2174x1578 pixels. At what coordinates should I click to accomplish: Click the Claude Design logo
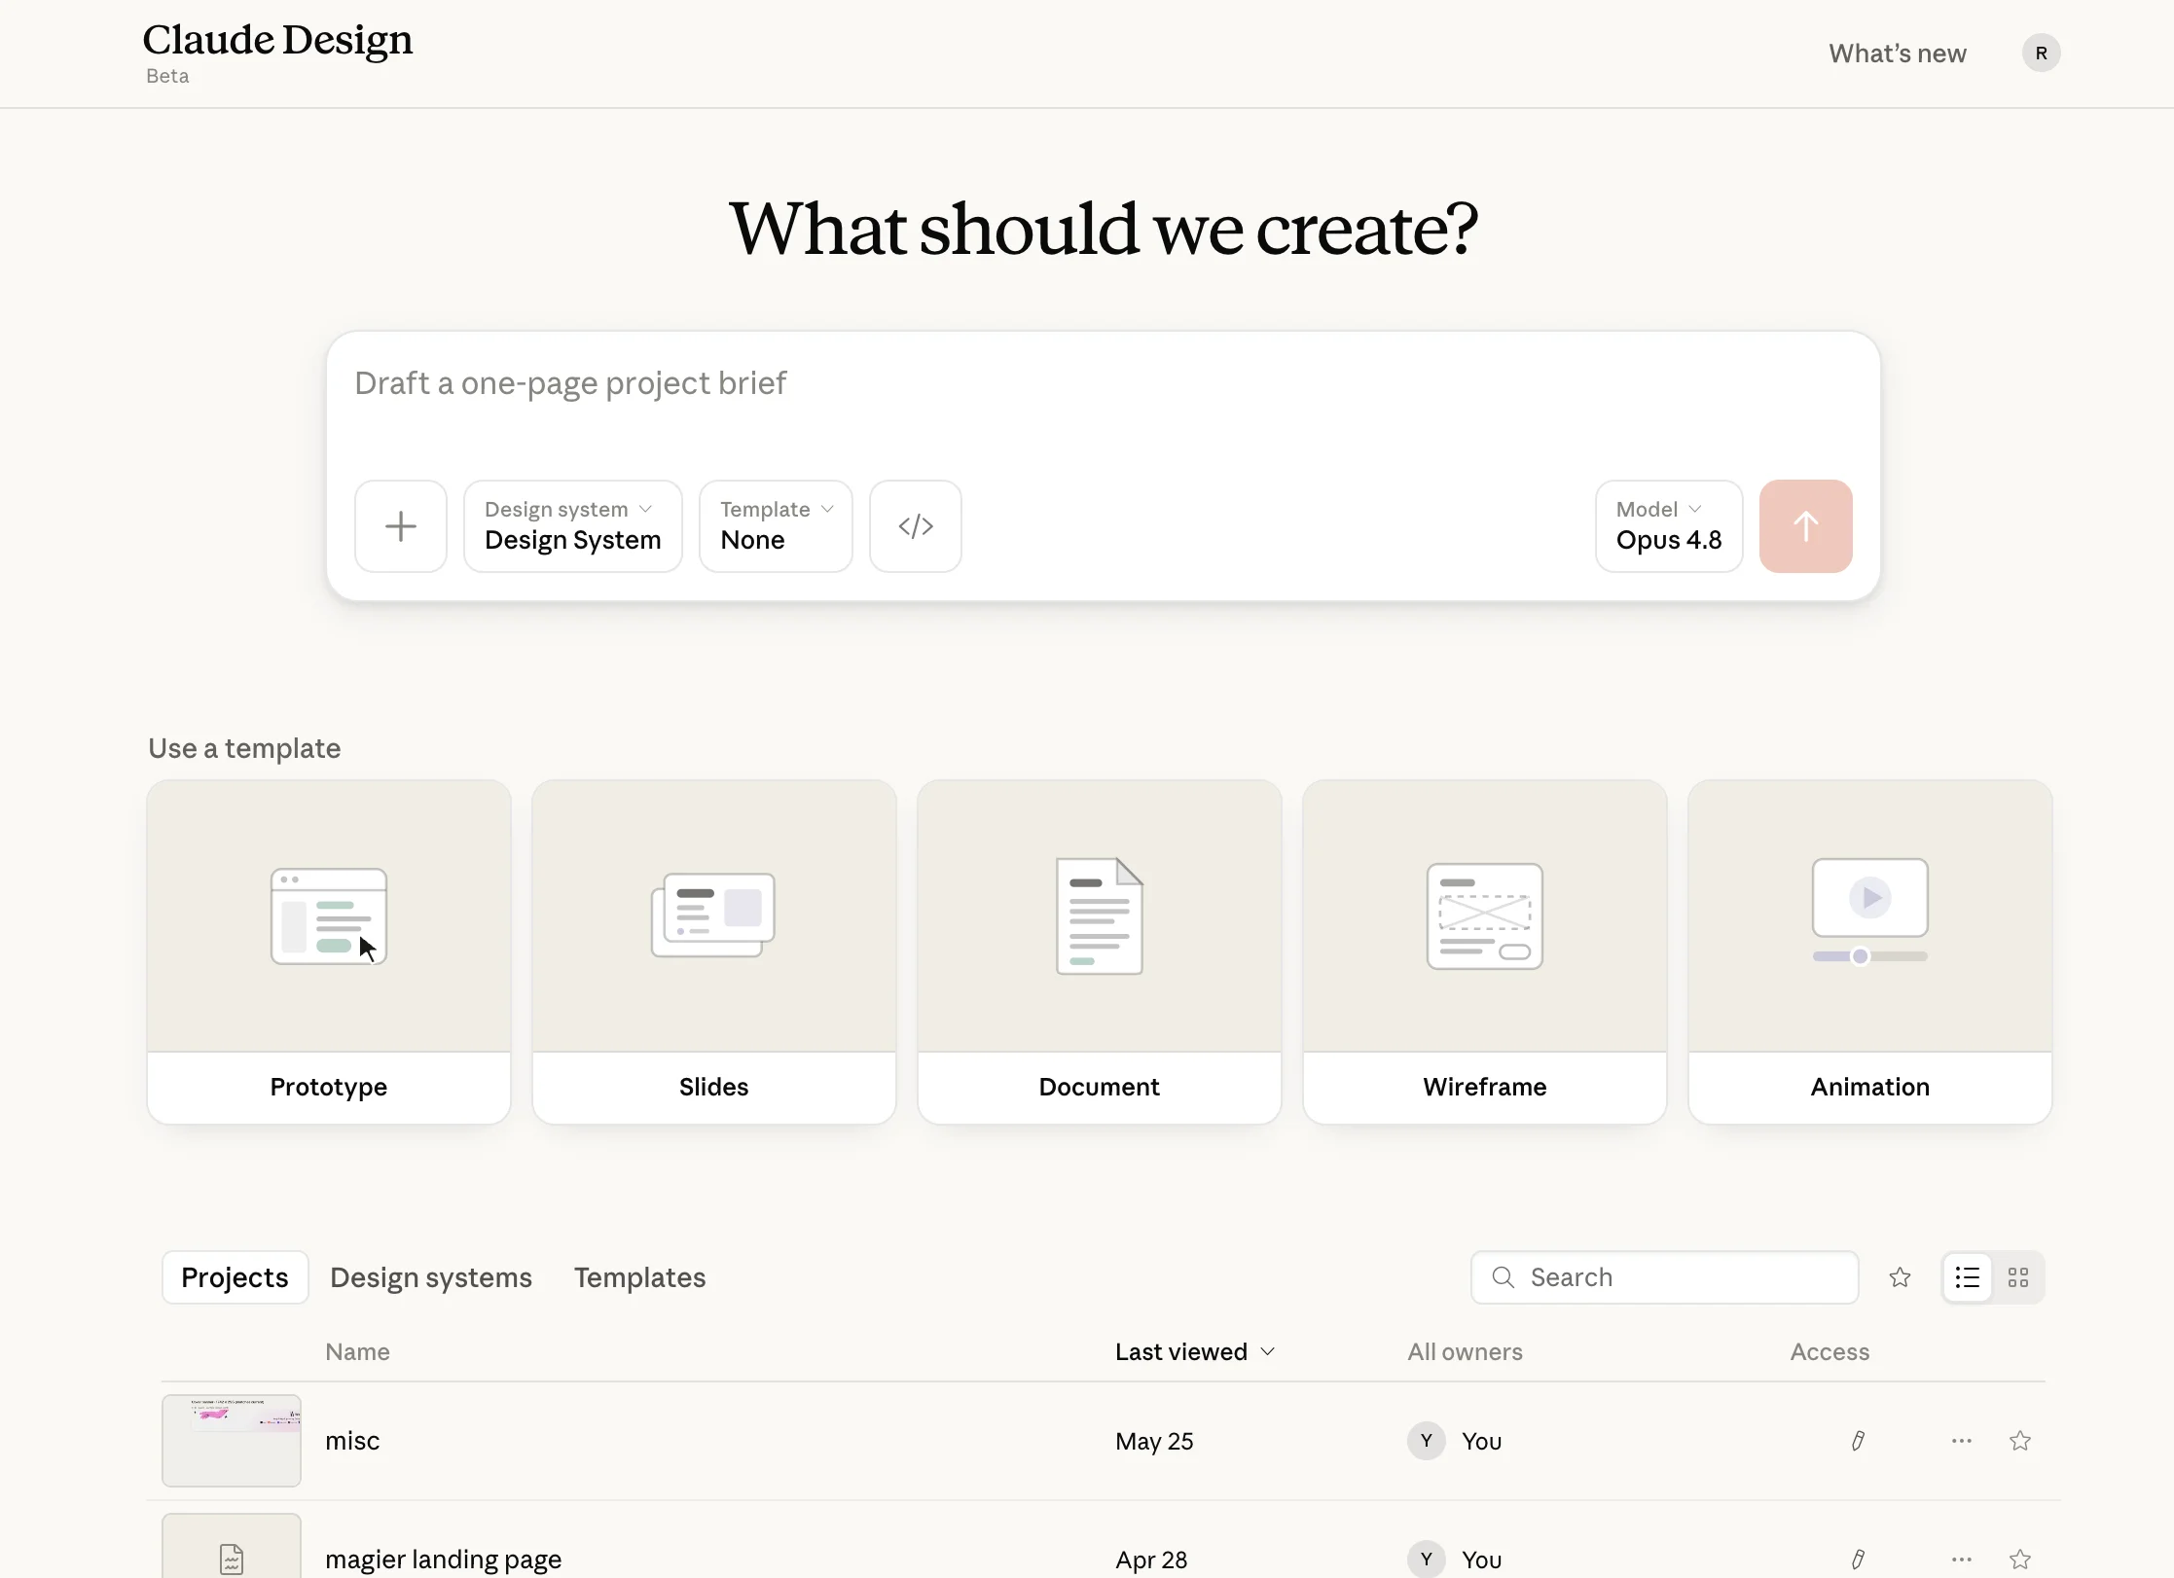click(277, 41)
